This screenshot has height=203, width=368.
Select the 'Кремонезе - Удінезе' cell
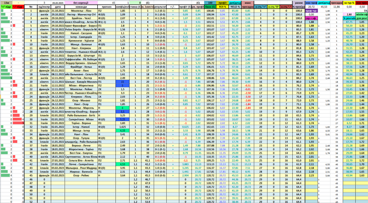(x=81, y=40)
